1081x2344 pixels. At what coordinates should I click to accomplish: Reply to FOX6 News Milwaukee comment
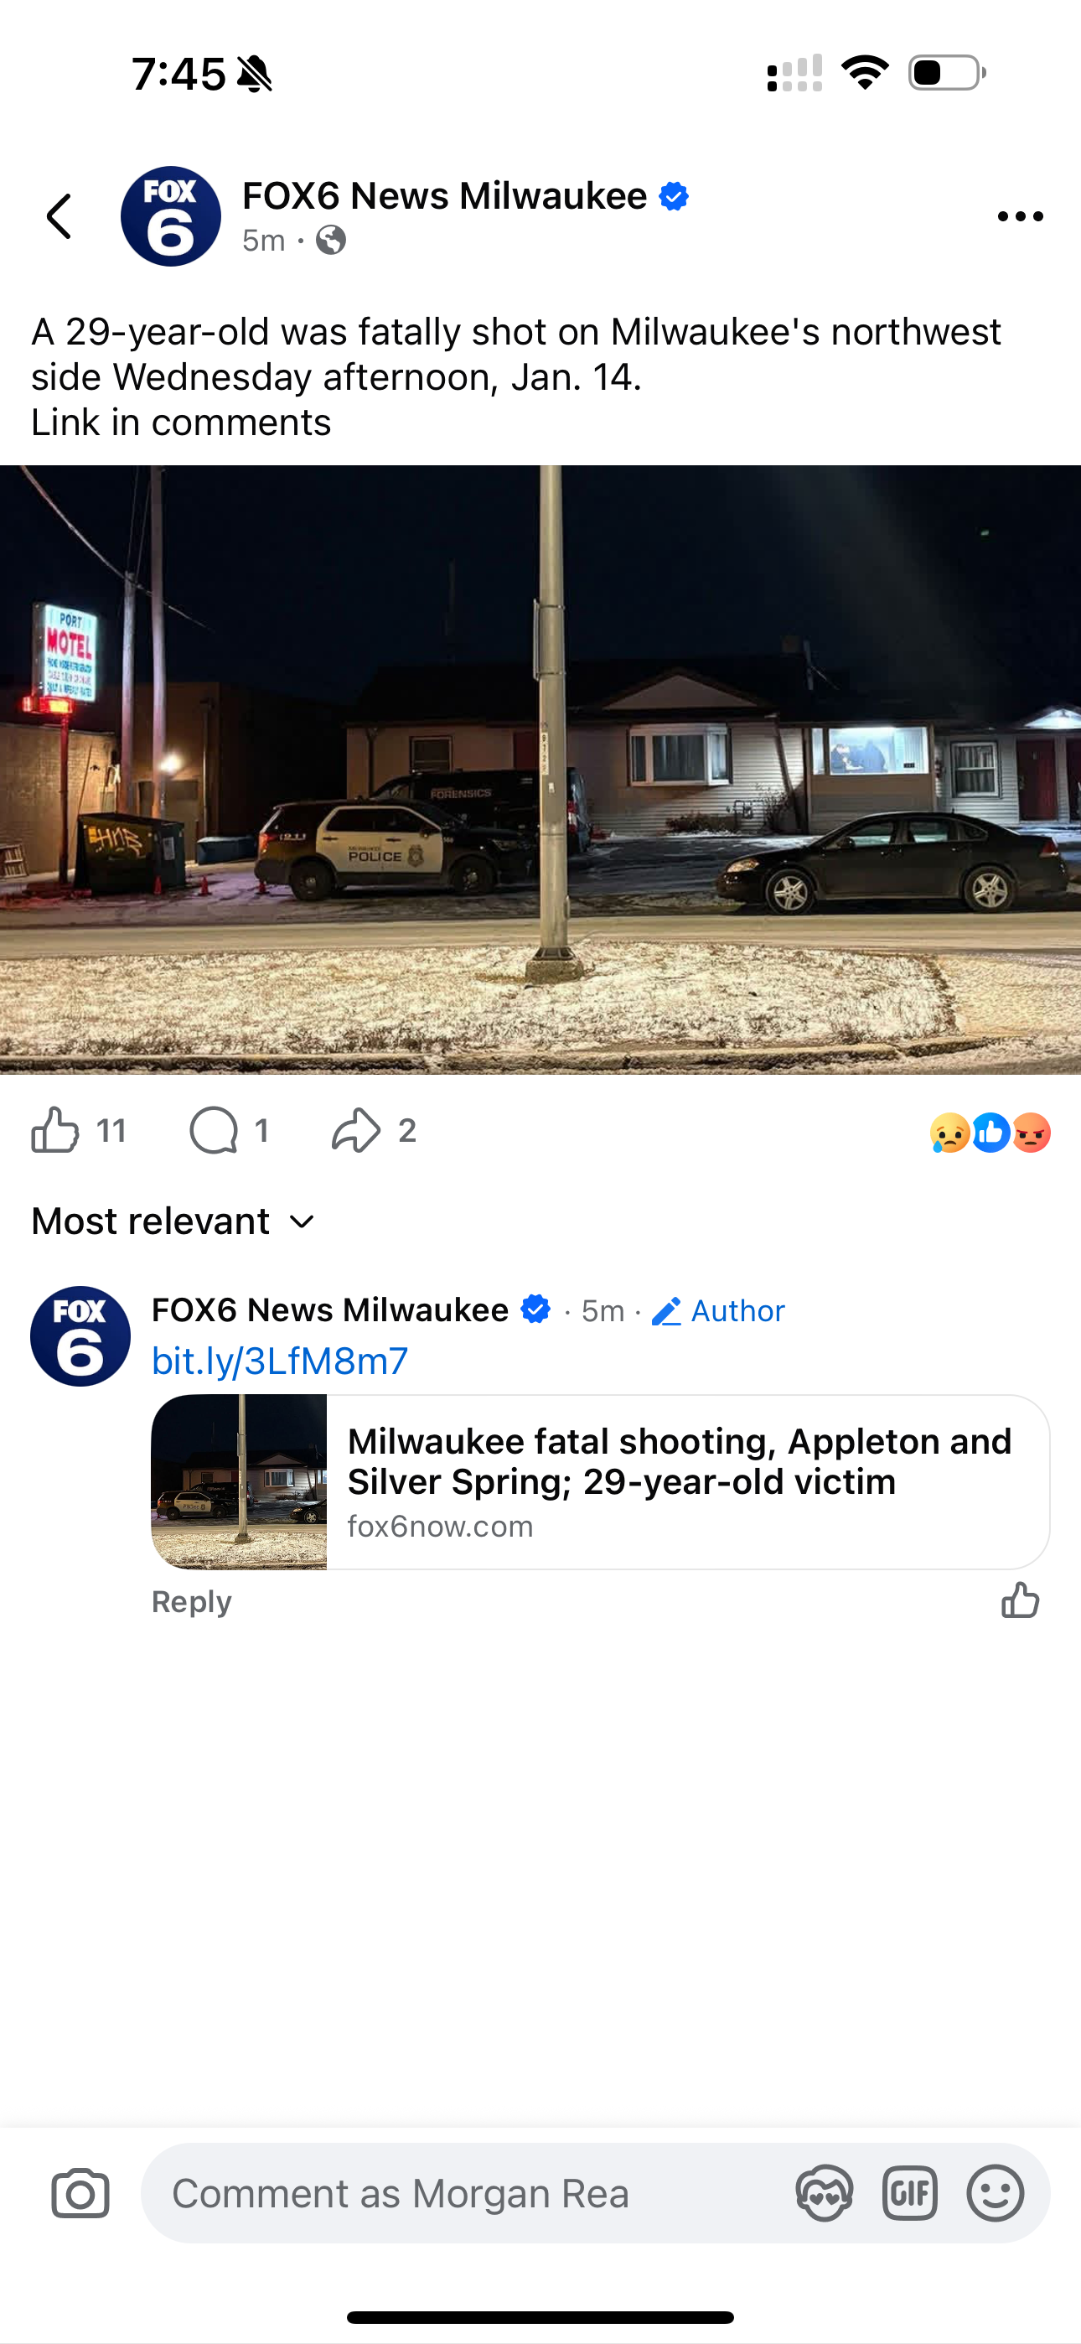tap(191, 1601)
